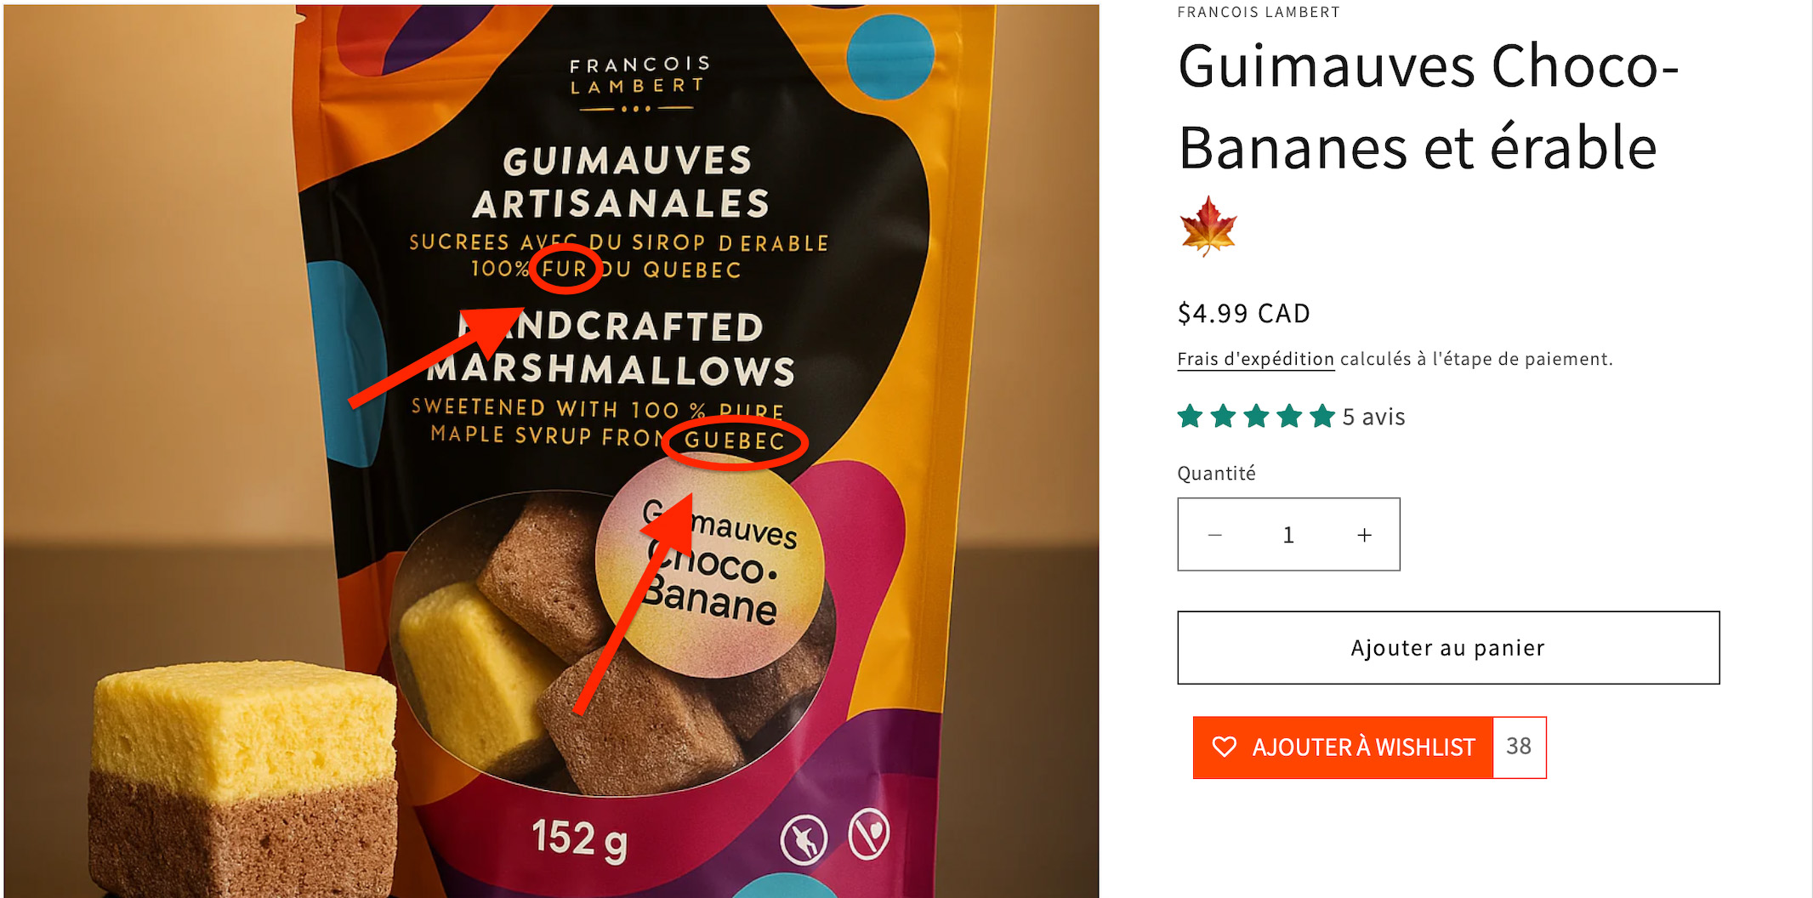Click the round Guimauves Choco-Banane sticker label
The height and width of the screenshot is (898, 1813).
pyautogui.click(x=709, y=566)
